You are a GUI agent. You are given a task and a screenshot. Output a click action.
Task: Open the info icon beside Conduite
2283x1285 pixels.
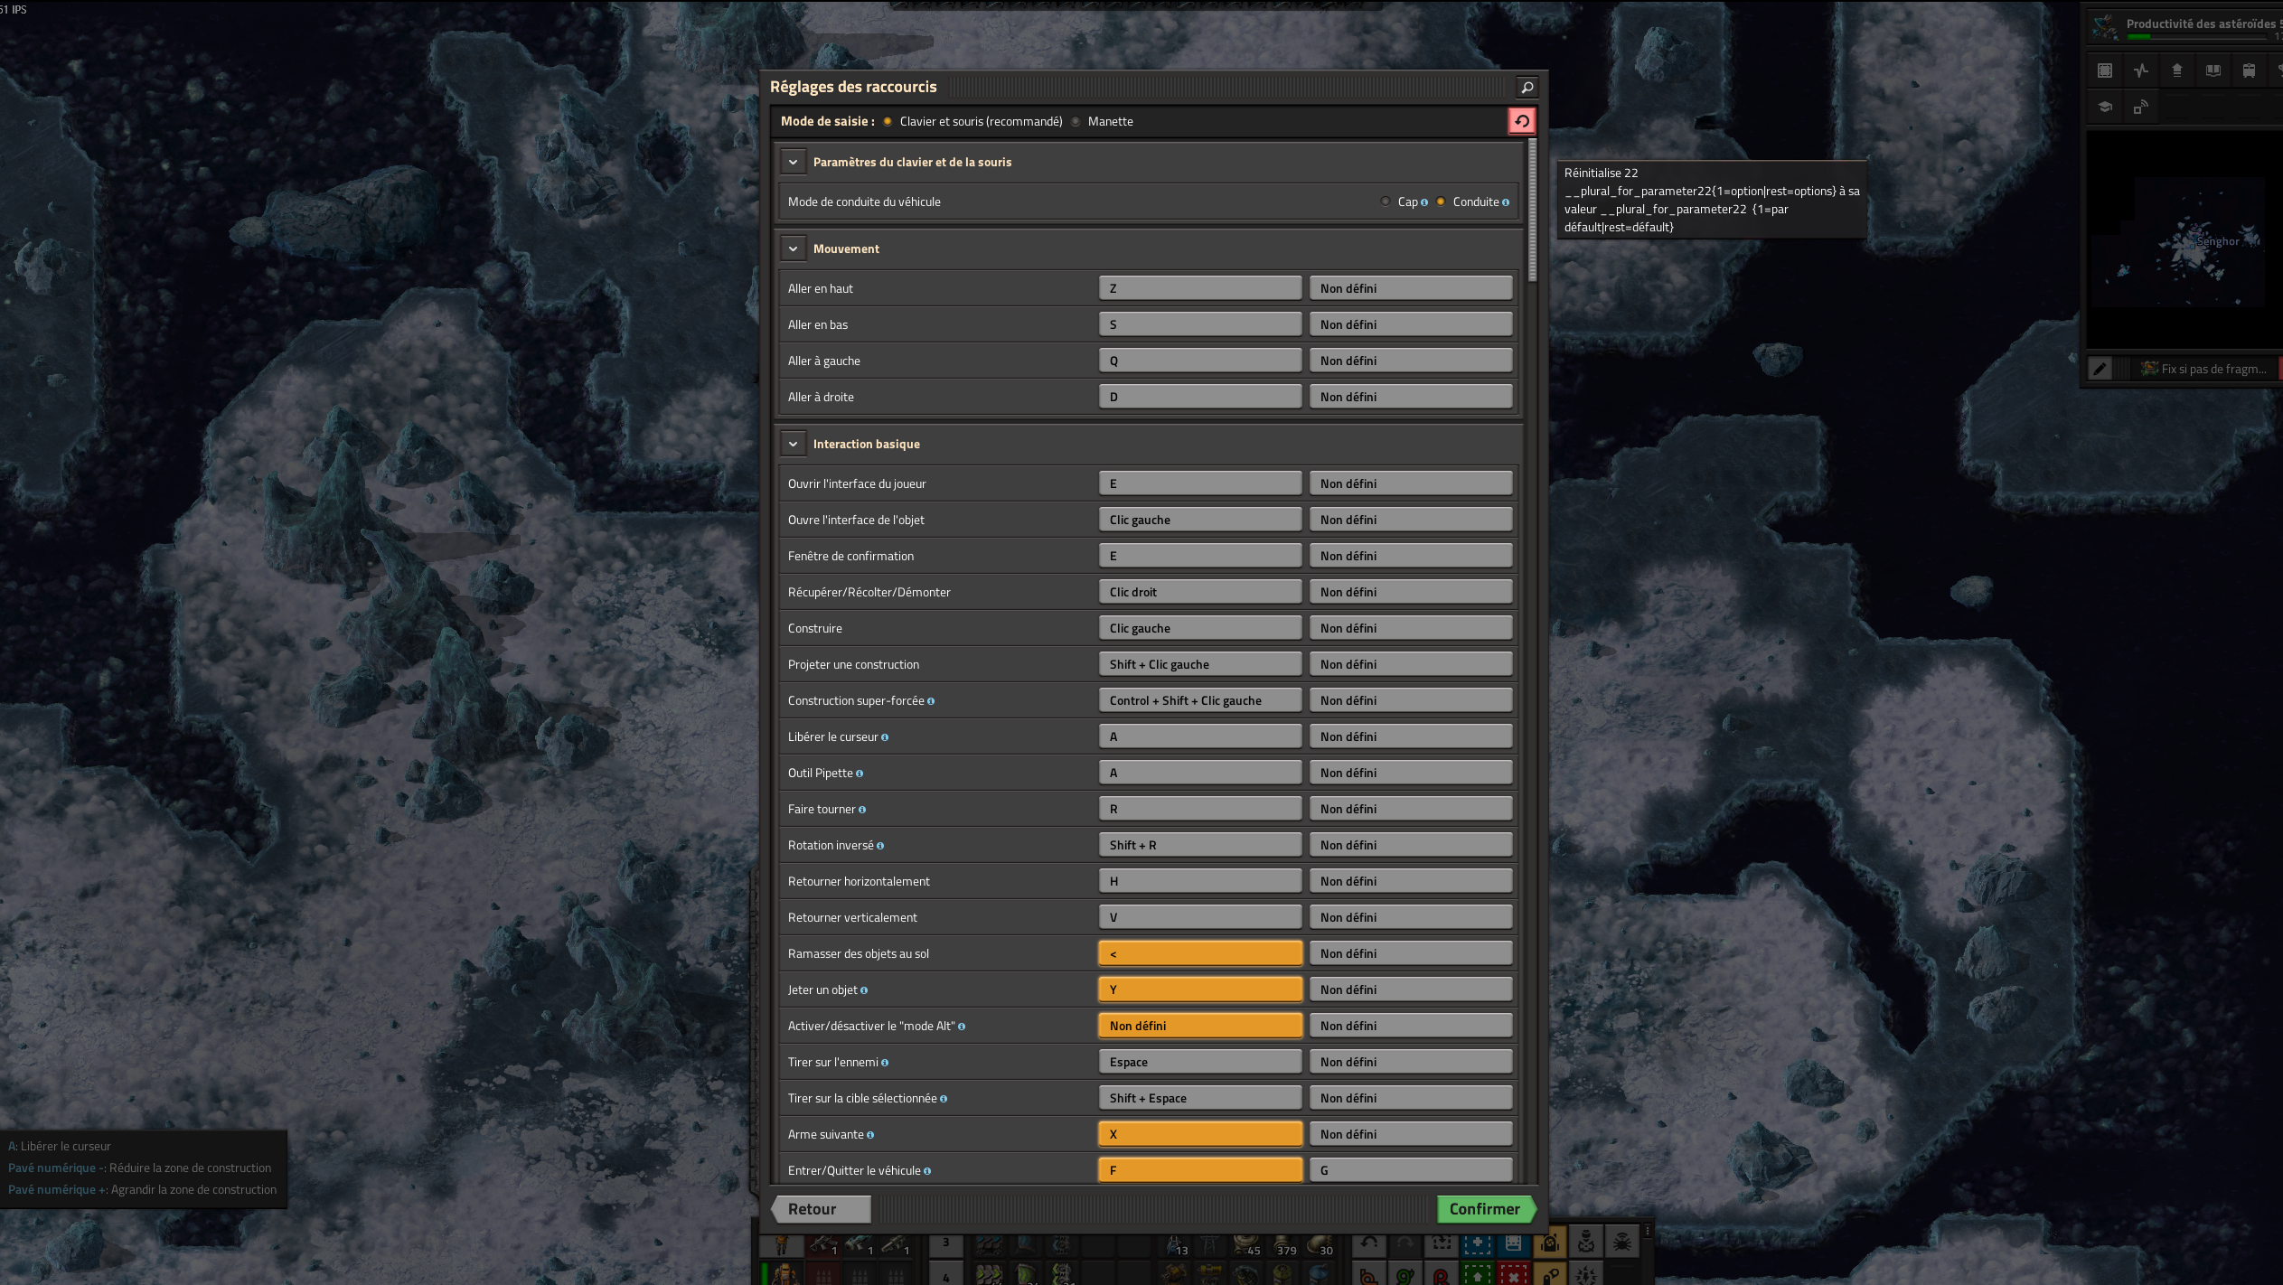tap(1506, 202)
